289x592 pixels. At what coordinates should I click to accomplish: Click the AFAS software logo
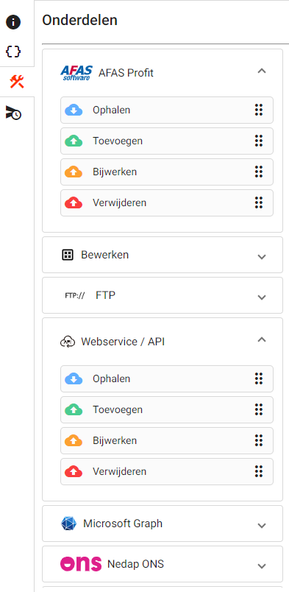click(x=76, y=72)
